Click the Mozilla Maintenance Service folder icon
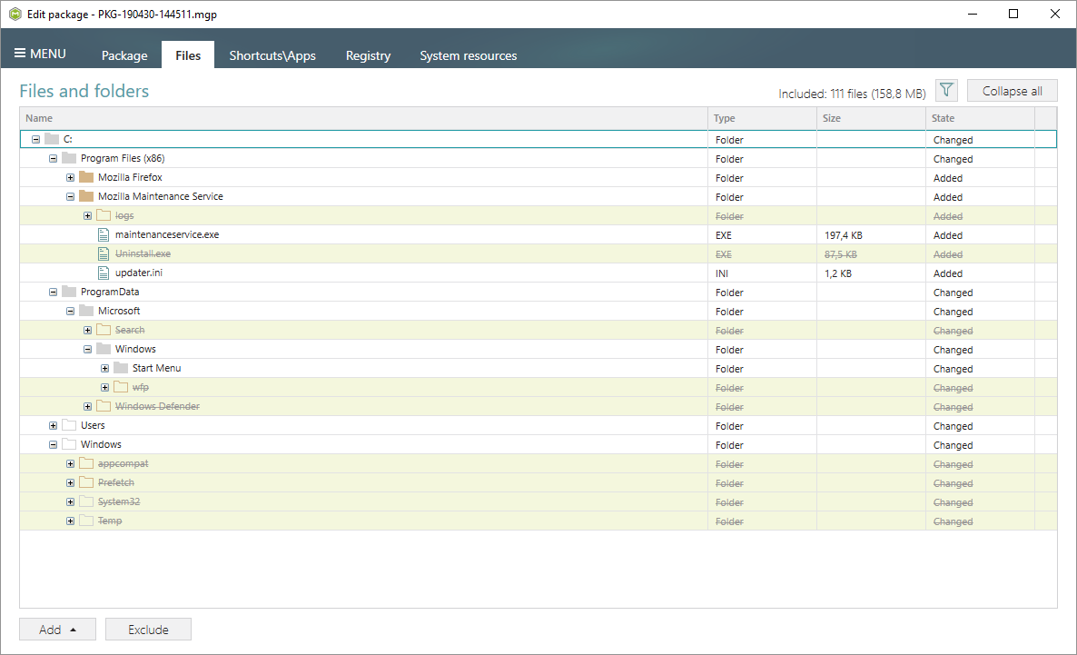 (86, 196)
